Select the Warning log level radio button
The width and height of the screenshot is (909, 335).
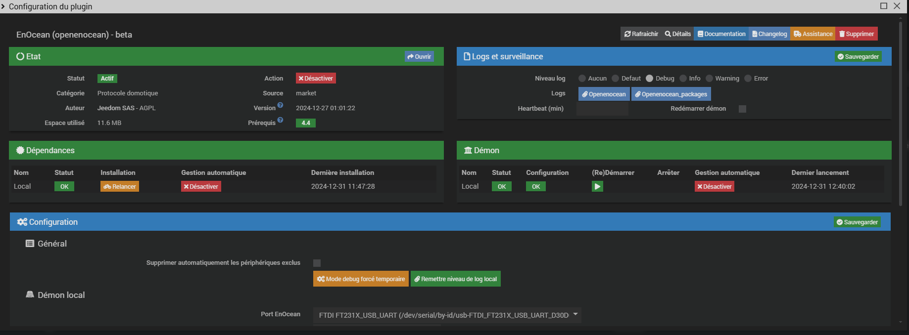709,79
